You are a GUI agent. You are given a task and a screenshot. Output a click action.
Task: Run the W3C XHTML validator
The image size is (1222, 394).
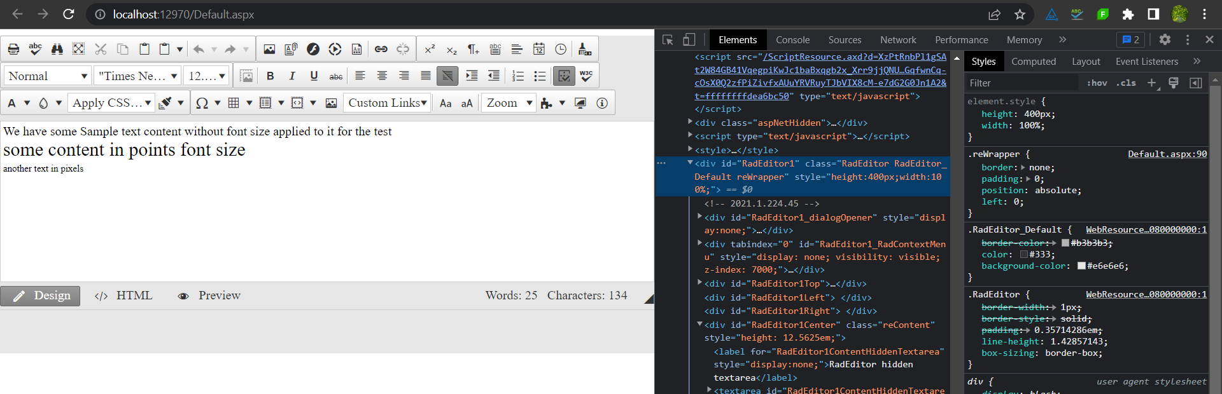(x=586, y=76)
